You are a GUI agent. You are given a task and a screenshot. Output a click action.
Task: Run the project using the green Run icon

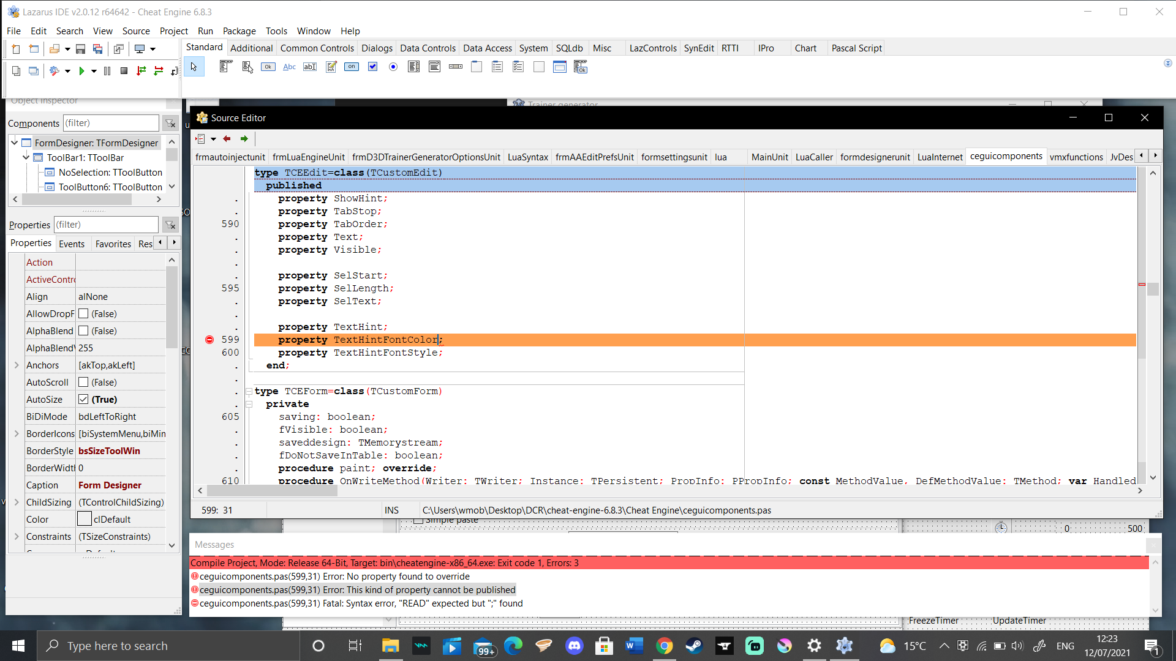(x=83, y=71)
